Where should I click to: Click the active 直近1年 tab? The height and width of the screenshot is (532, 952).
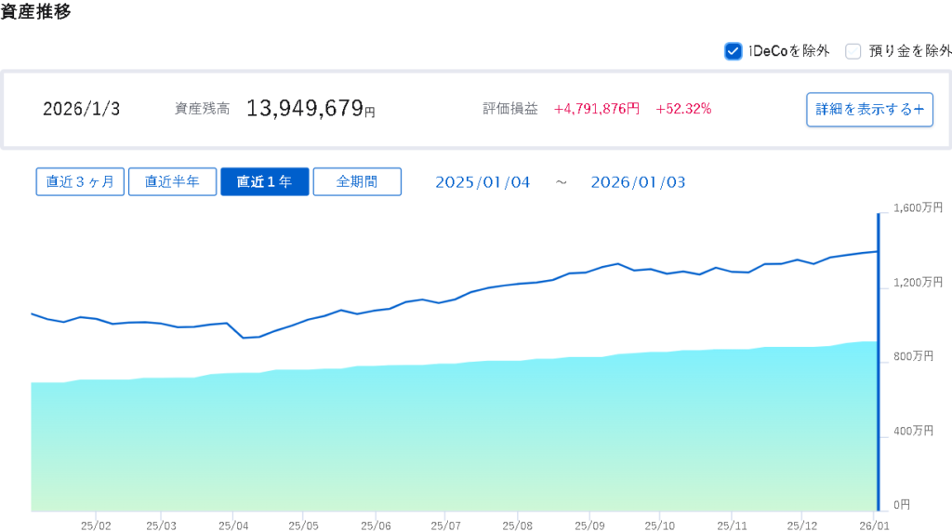264,181
